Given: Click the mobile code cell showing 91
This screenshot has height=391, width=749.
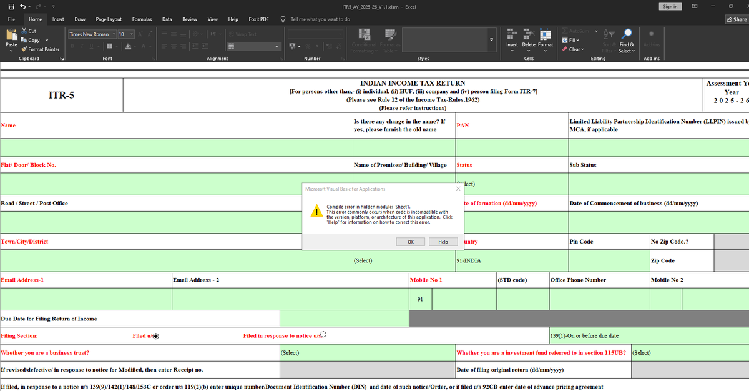Looking at the screenshot, I should 420,299.
